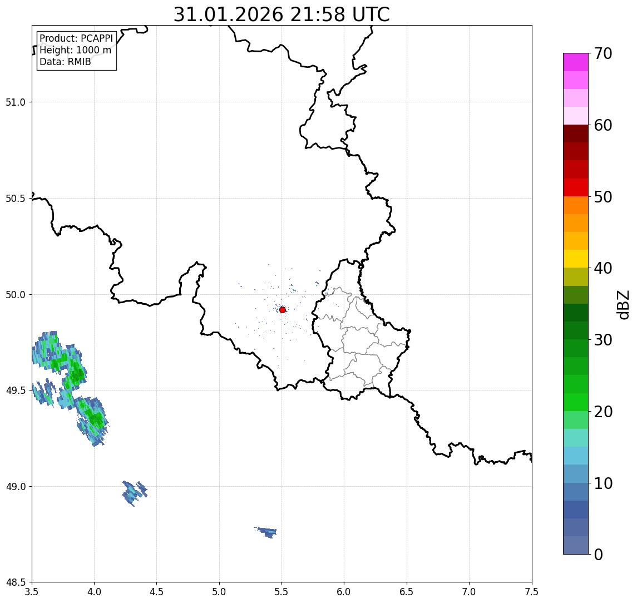Image resolution: width=637 pixels, height=603 pixels.
Task: Click the 'Height: 1000 m' label
Action: coord(75,51)
